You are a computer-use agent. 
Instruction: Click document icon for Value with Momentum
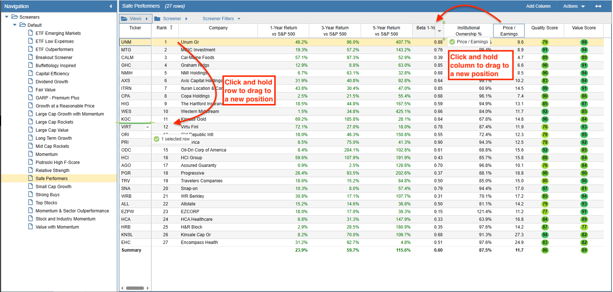coord(31,226)
